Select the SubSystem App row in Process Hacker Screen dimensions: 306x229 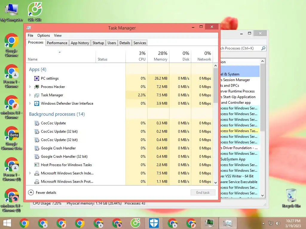coord(240,159)
